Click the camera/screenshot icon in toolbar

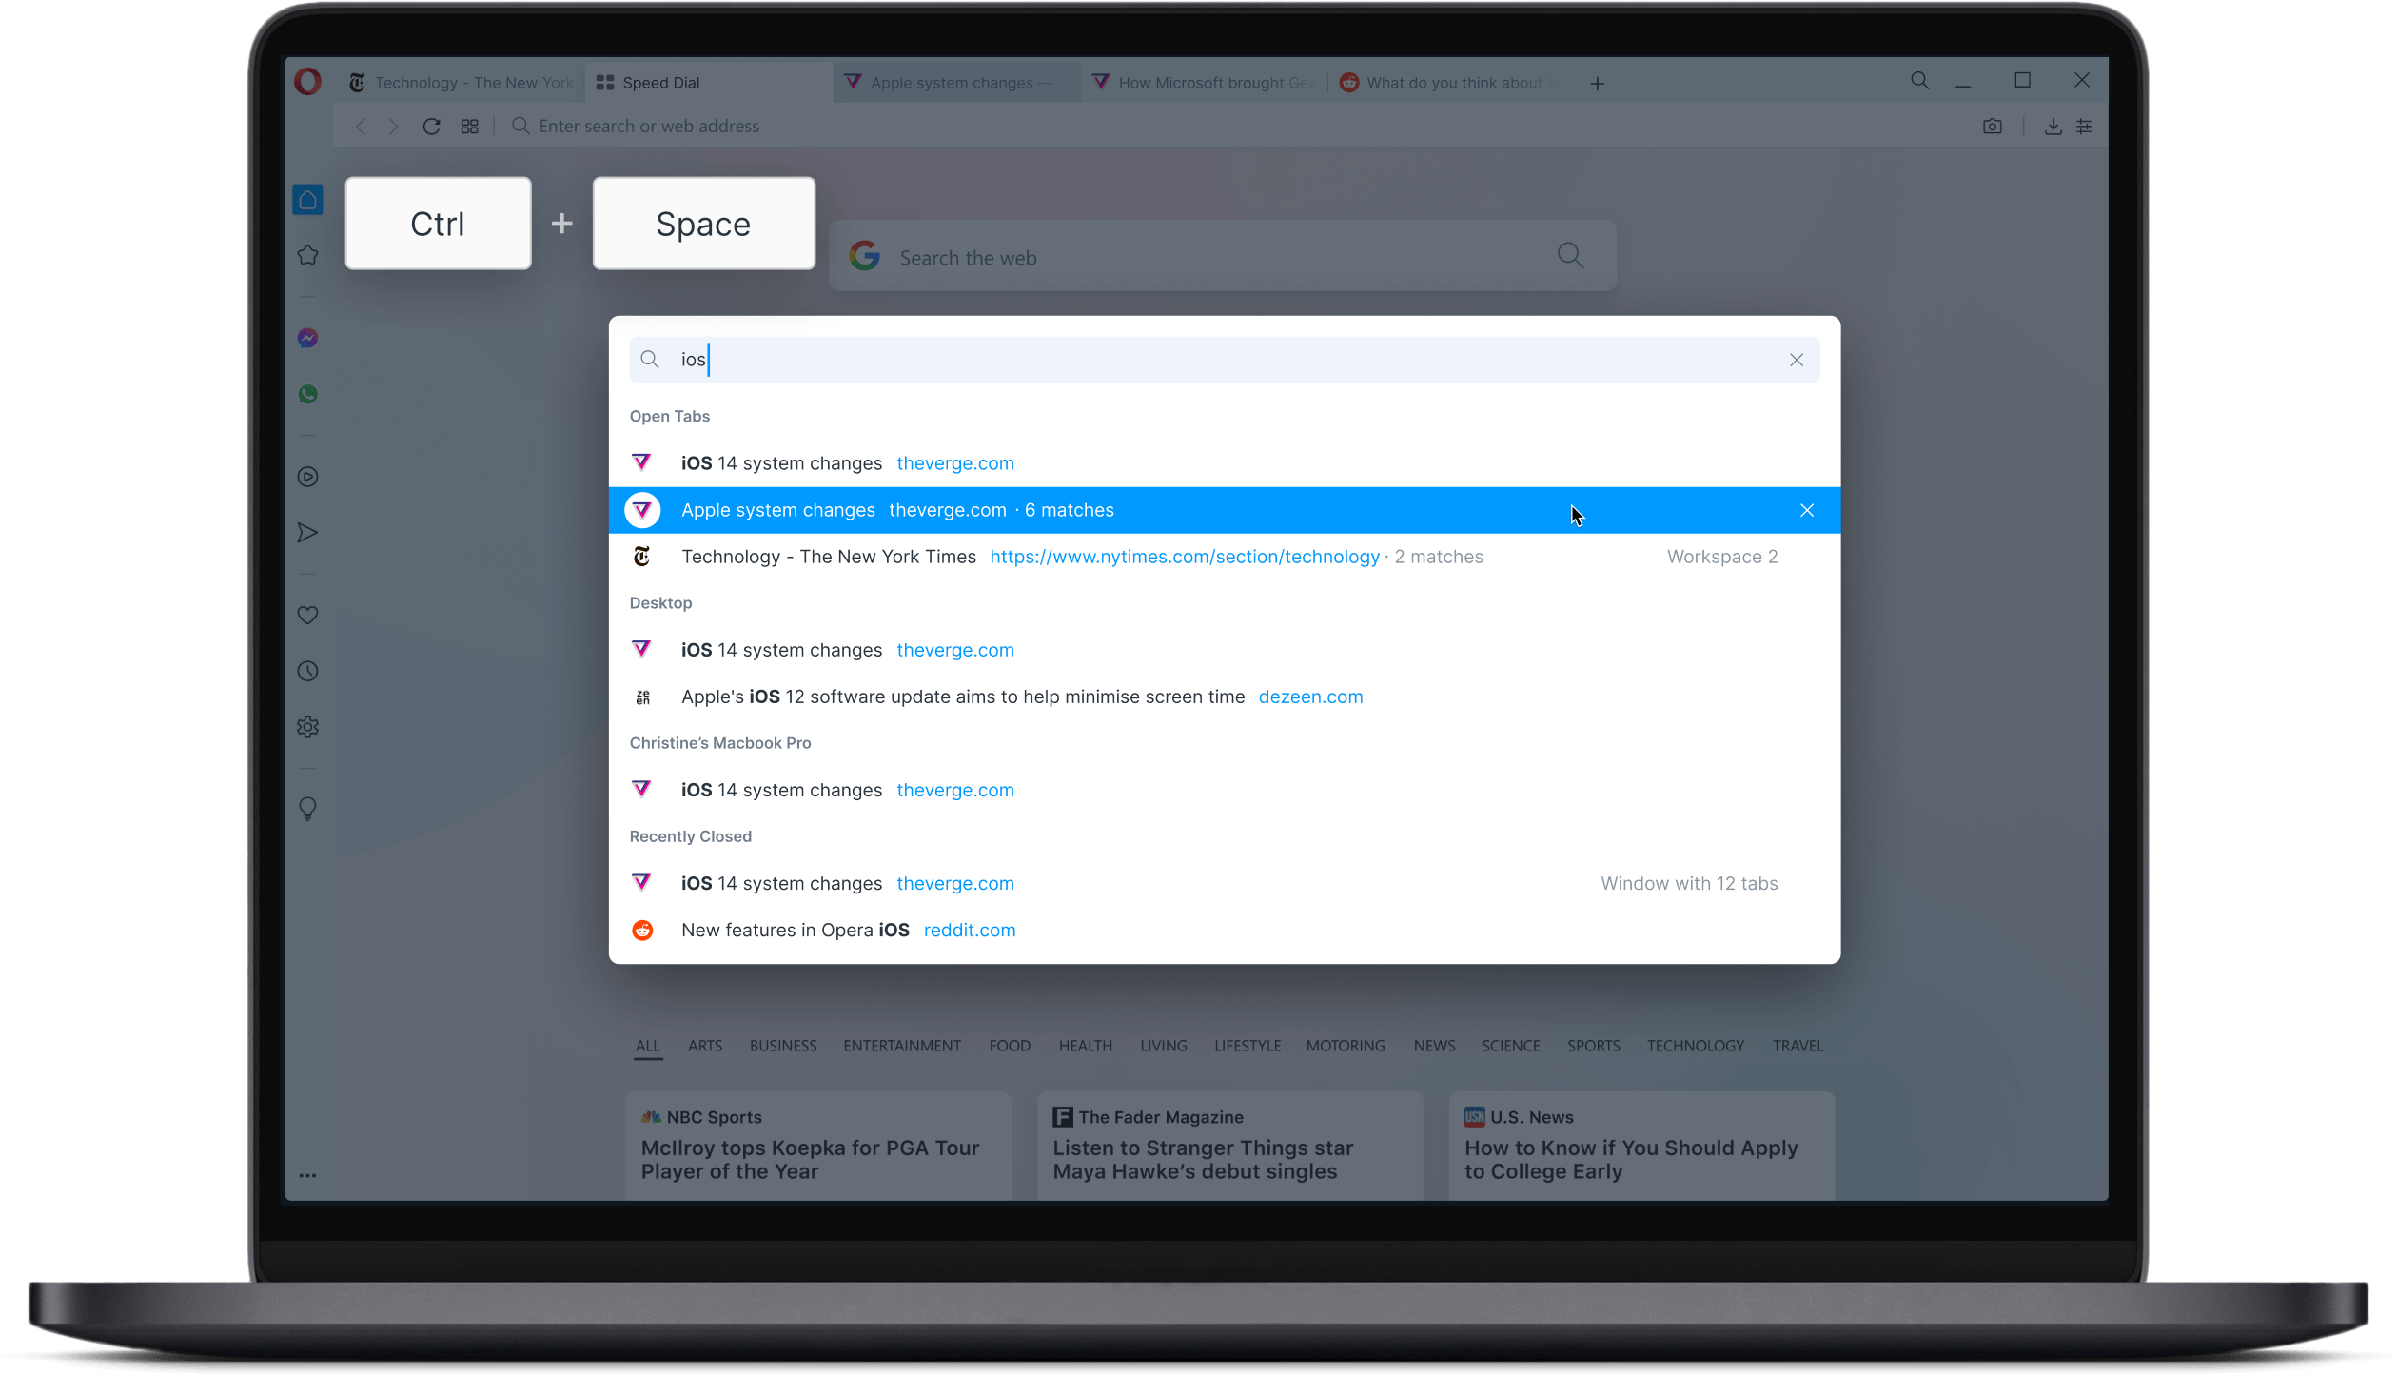click(1992, 127)
